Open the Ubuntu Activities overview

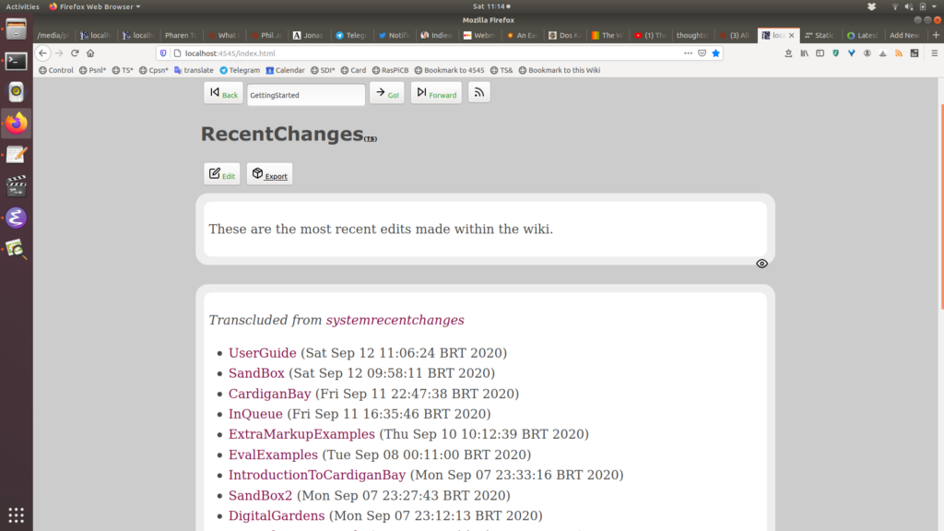(22, 6)
